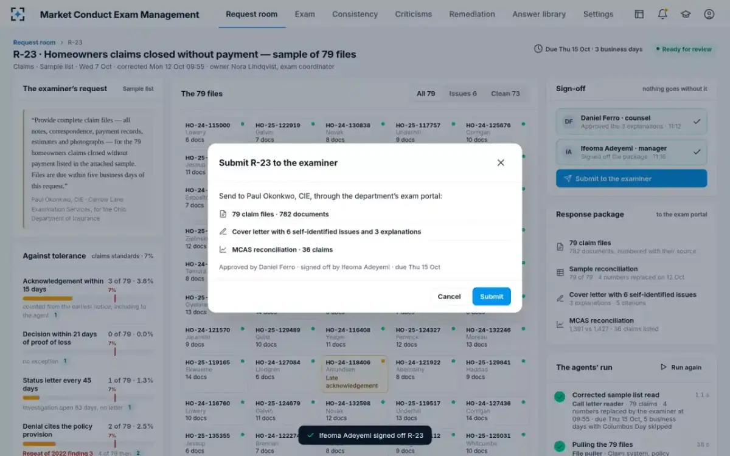The image size is (730, 456).
Task: Click the app logo beside Market Conduct Exam Management
Action: (x=18, y=14)
